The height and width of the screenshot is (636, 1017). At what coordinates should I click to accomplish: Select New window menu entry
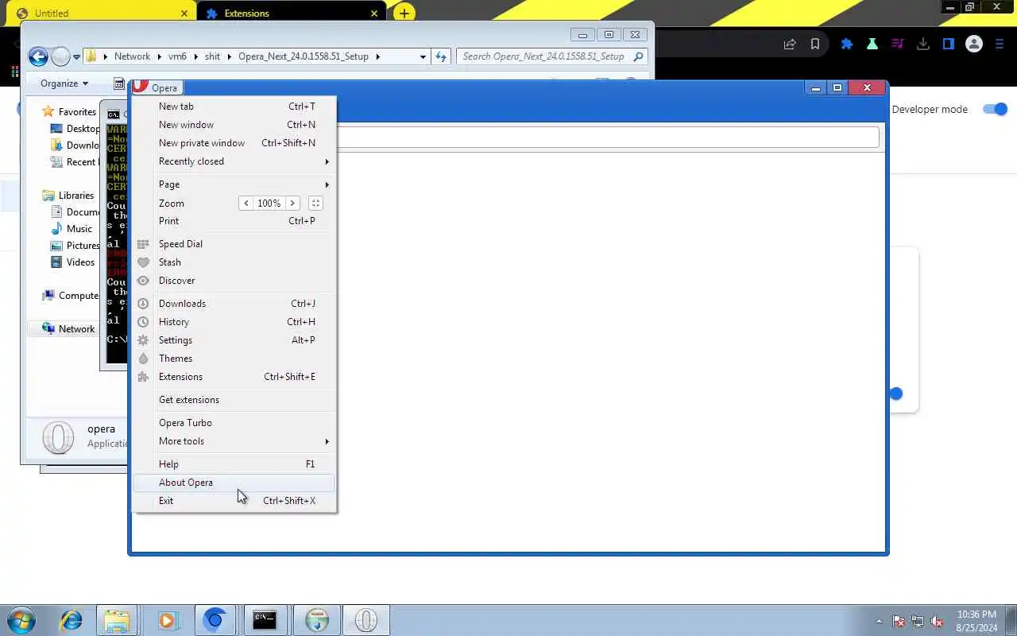[x=235, y=125]
